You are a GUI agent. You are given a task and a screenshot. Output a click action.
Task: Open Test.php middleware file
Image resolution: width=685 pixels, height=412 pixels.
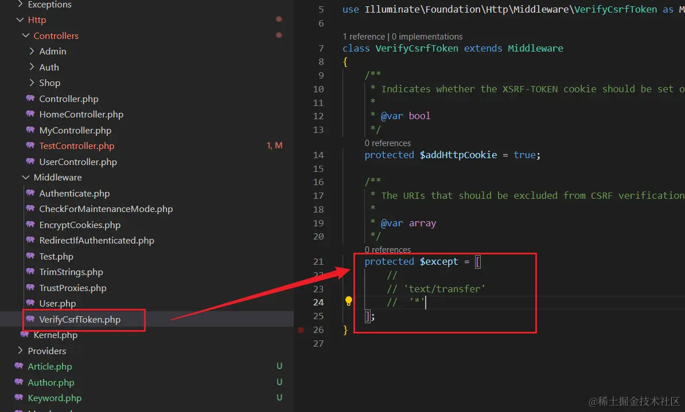(x=56, y=257)
